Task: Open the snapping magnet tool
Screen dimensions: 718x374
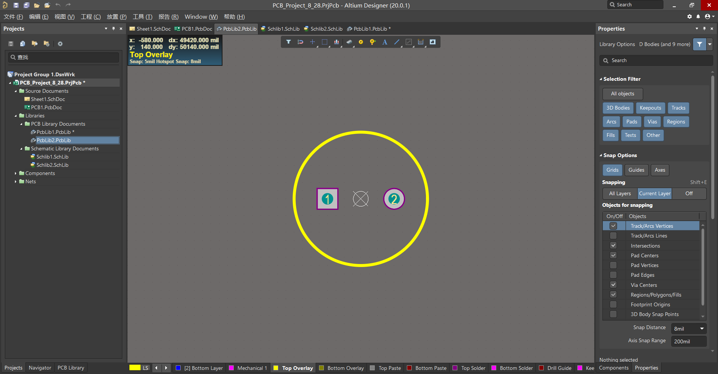Action: tap(300, 42)
